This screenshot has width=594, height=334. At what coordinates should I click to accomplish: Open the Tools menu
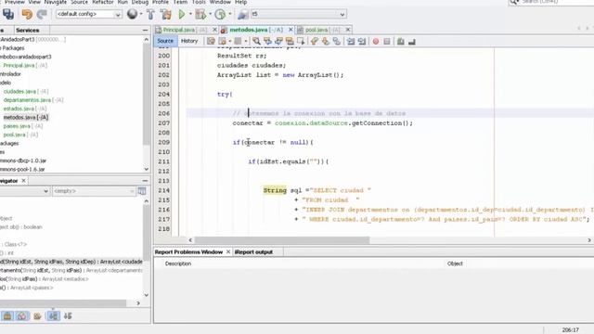tap(199, 2)
